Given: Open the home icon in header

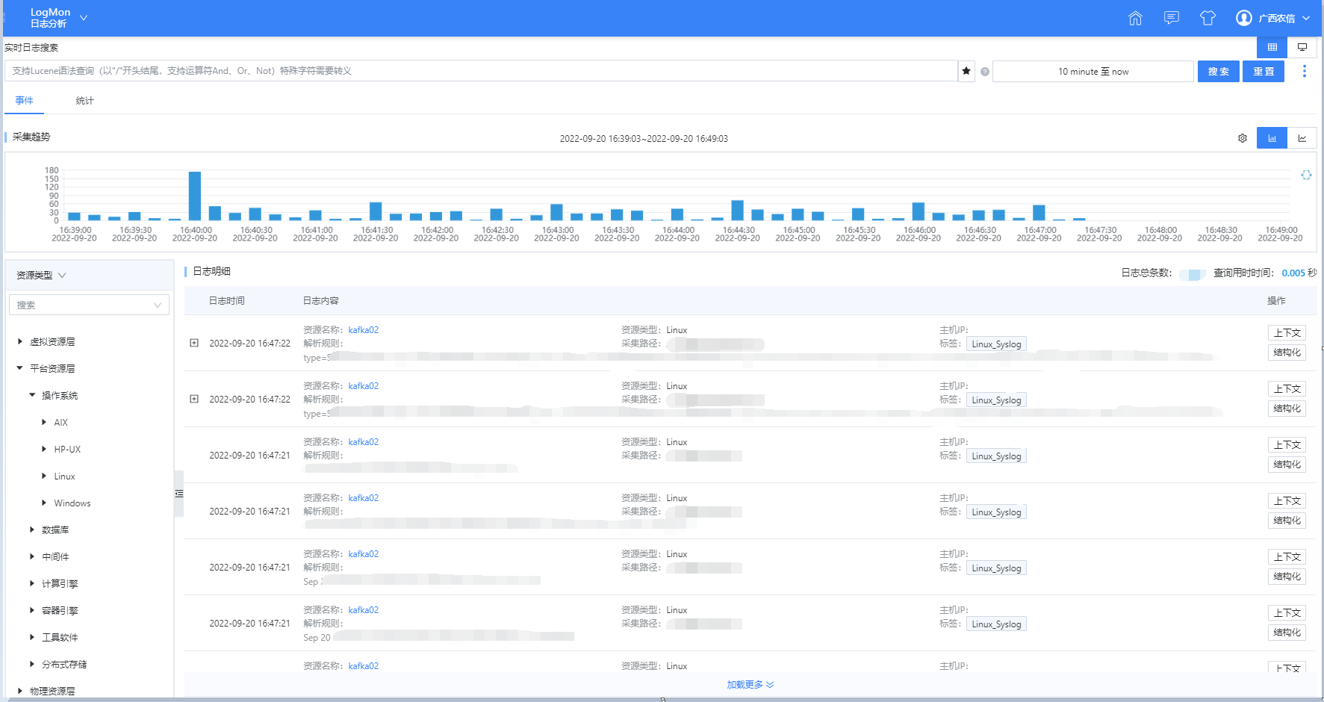Looking at the screenshot, I should (x=1135, y=18).
